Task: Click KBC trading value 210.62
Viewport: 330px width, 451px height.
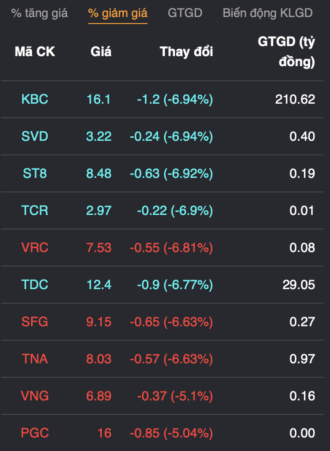Action: pyautogui.click(x=295, y=99)
